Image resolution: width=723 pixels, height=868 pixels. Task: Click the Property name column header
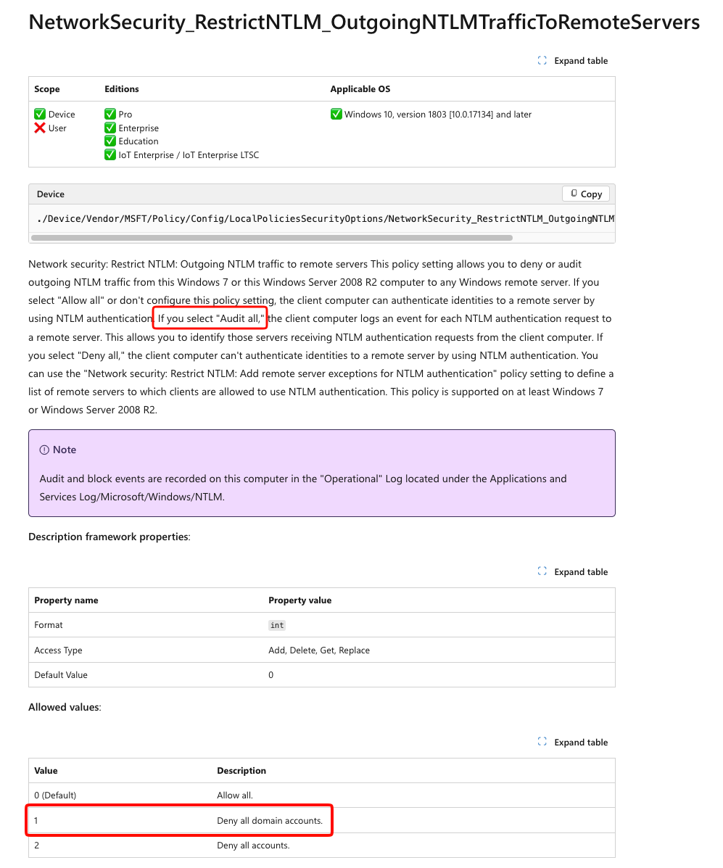[67, 600]
